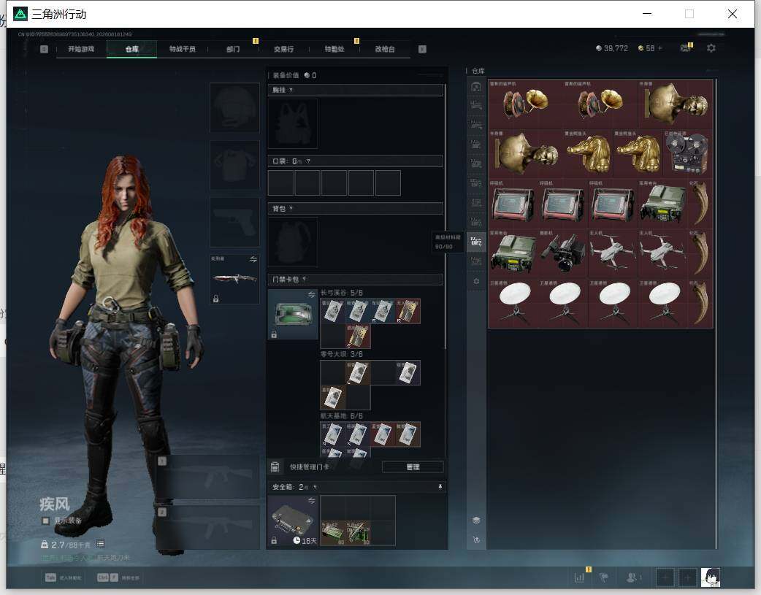This screenshot has height=595, width=761.
Task: Click the 管理 button for access cards
Action: click(x=413, y=467)
